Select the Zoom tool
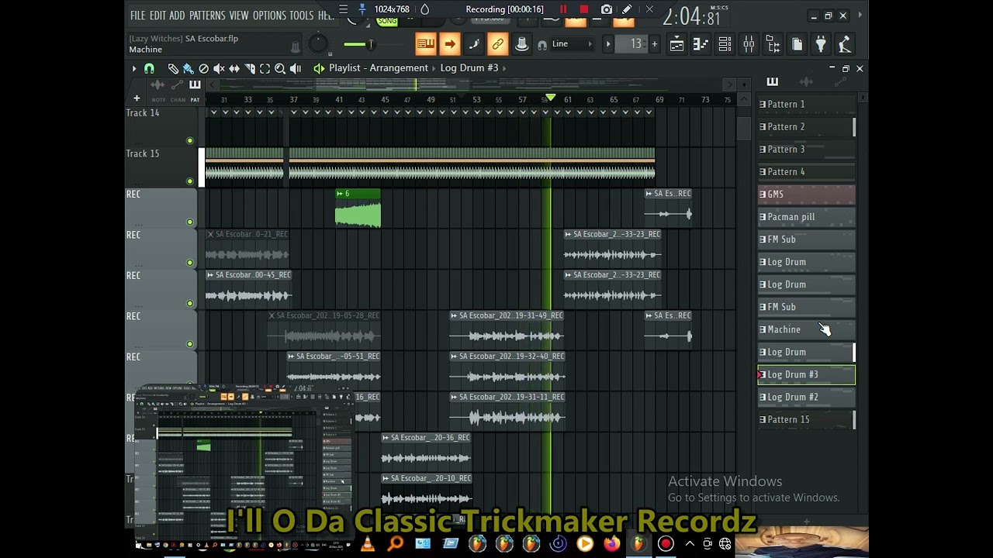The width and height of the screenshot is (993, 558). point(280,69)
